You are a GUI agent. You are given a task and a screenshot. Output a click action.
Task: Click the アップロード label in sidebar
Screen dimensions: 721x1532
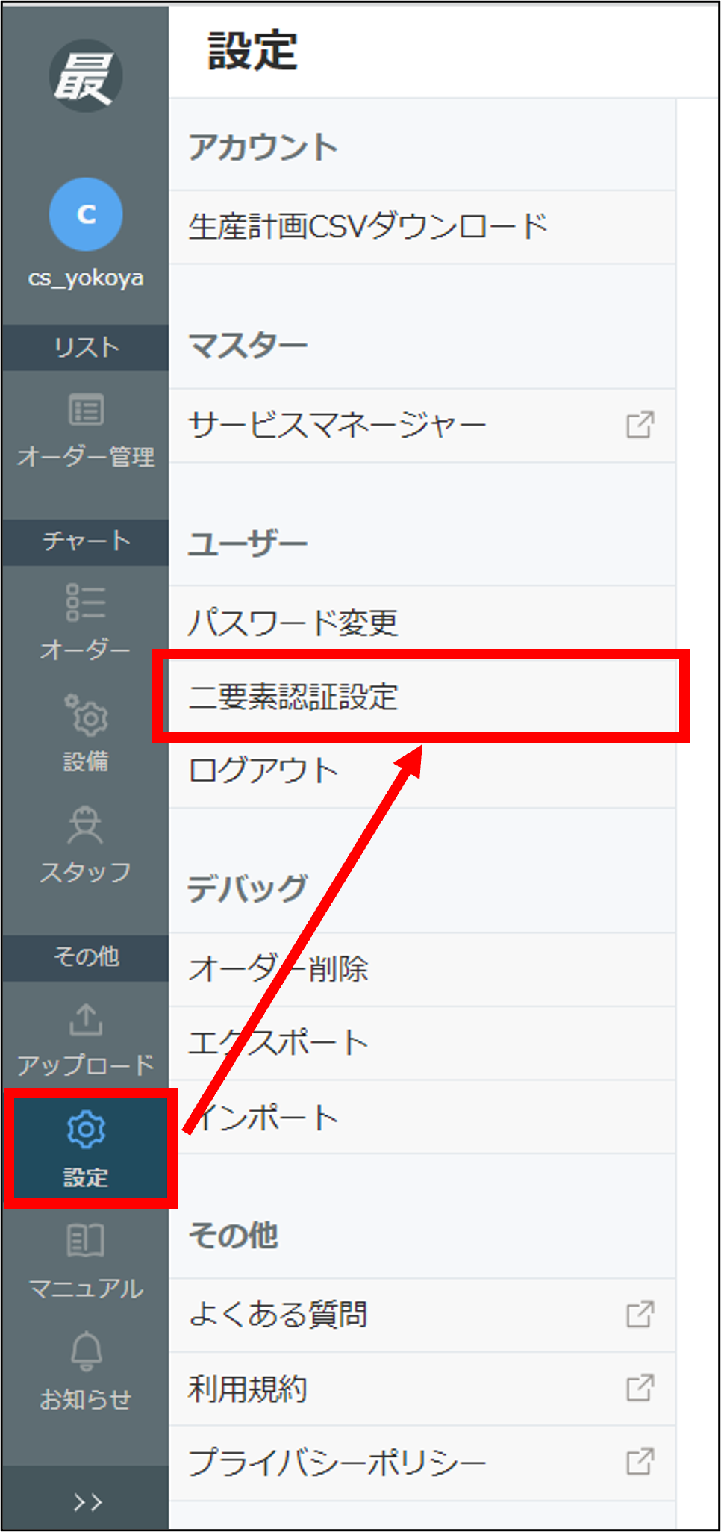pyautogui.click(x=86, y=1065)
